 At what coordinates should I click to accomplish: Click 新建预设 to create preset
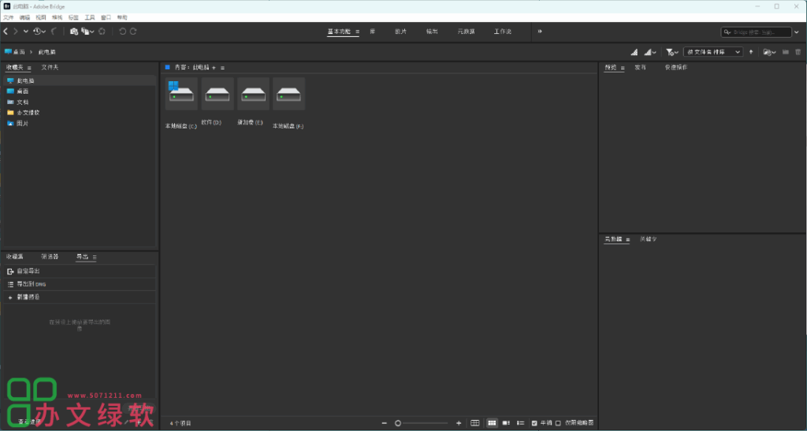point(80,297)
